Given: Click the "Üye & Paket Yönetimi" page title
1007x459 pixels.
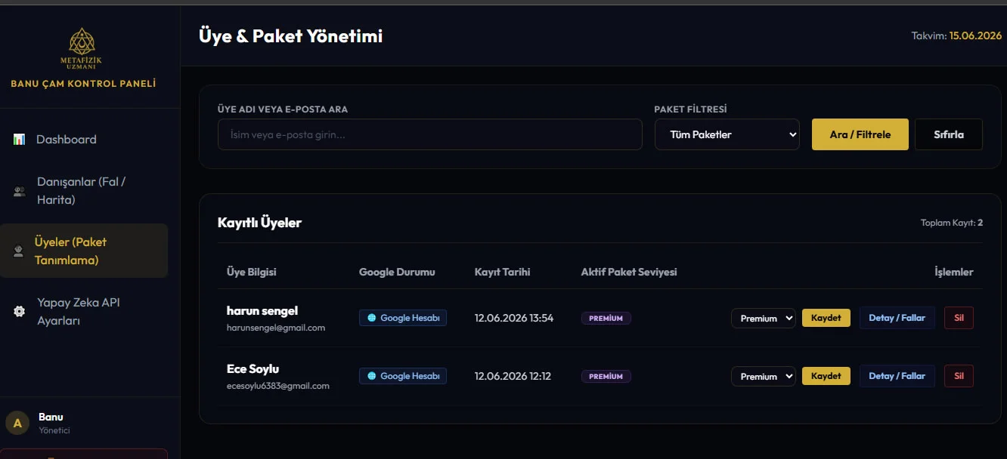Looking at the screenshot, I should point(291,36).
